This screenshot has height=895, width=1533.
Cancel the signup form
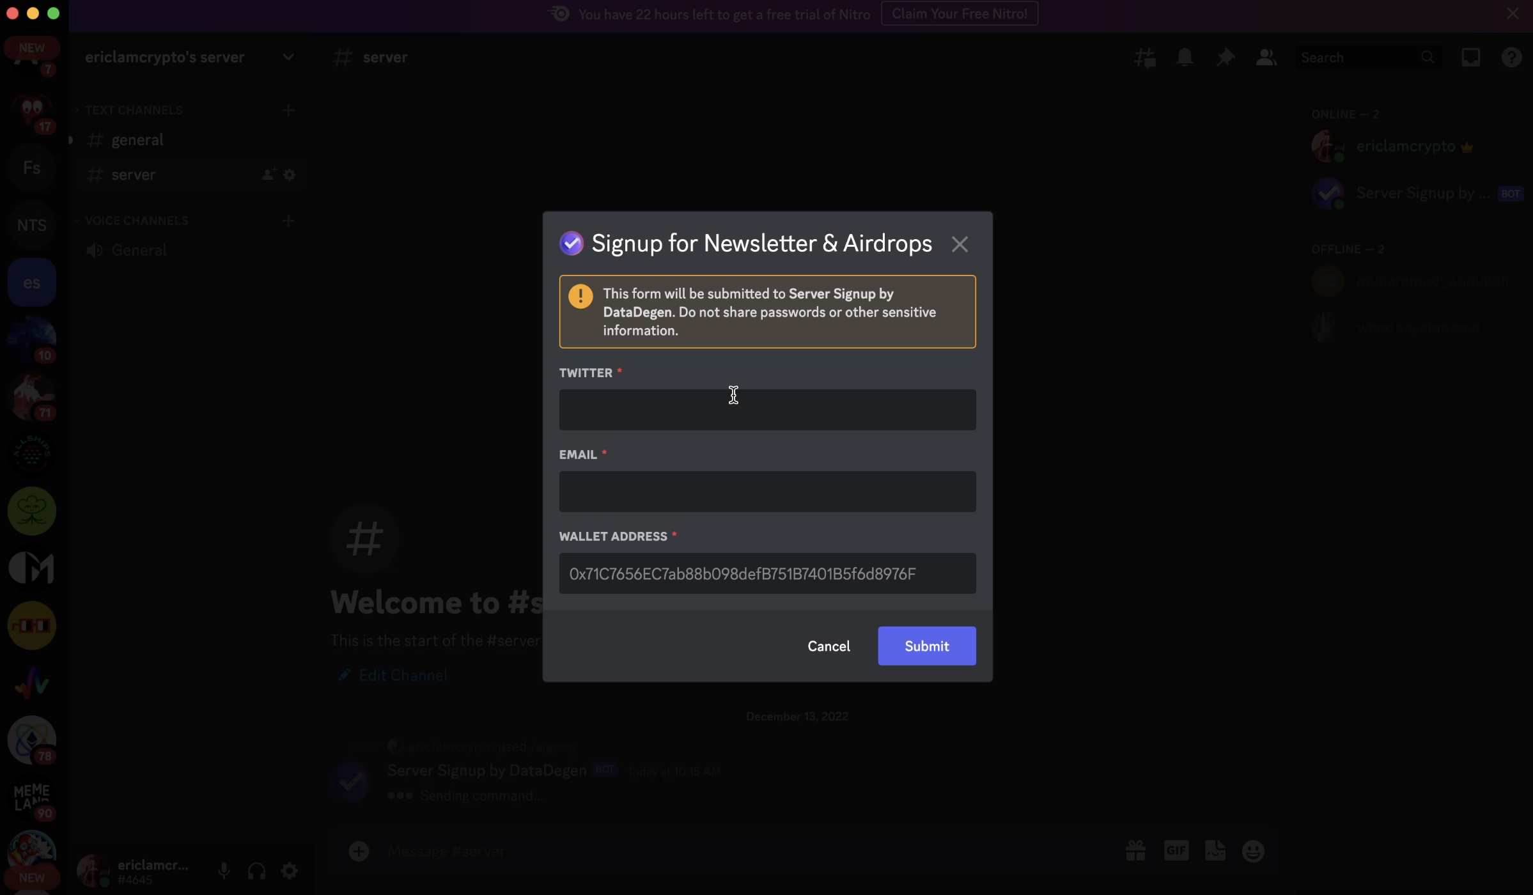coord(829,646)
